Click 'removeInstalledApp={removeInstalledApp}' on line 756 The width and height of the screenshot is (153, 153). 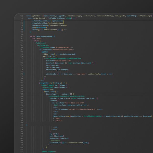pyautogui.click(x=49, y=25)
